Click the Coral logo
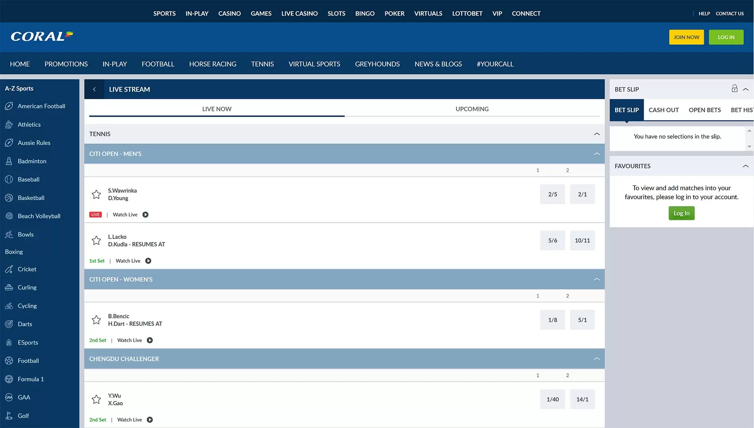 point(42,36)
